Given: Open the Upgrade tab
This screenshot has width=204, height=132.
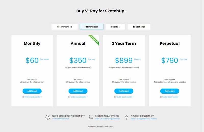Looking at the screenshot, I should pos(115,27).
